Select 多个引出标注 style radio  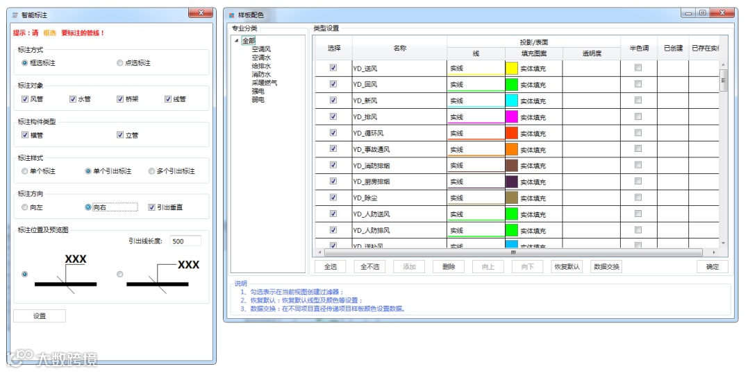[x=151, y=171]
